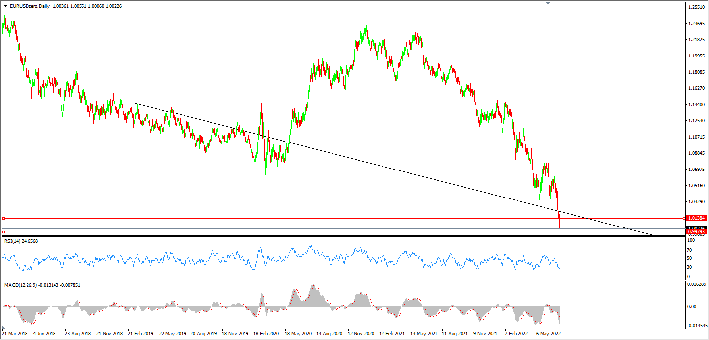
Task: Click the 13 May 2021 date label
Action: point(424,333)
